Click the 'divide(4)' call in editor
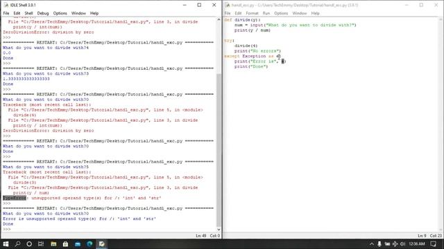This screenshot has height=249, width=444. click(x=246, y=46)
